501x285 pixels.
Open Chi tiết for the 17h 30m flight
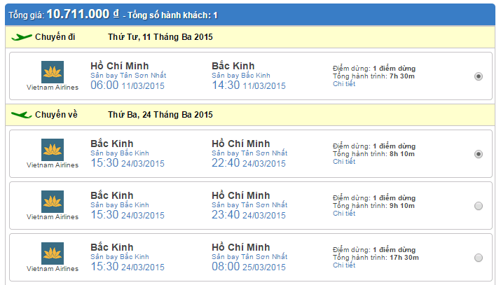pos(343,265)
